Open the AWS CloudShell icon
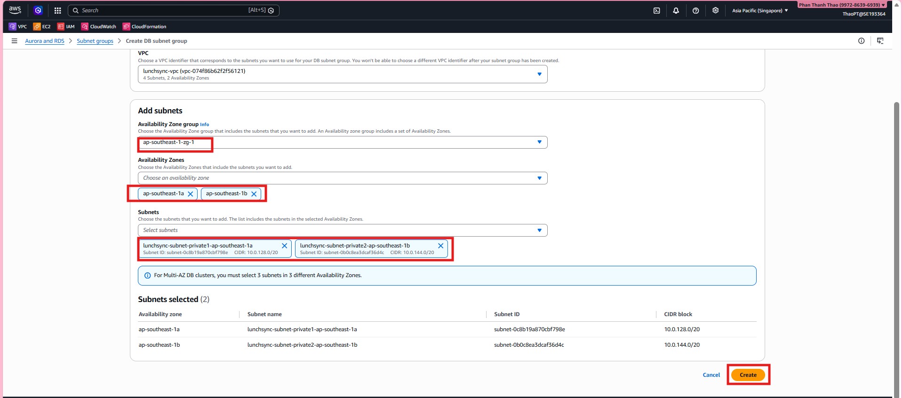This screenshot has width=903, height=398. click(656, 10)
